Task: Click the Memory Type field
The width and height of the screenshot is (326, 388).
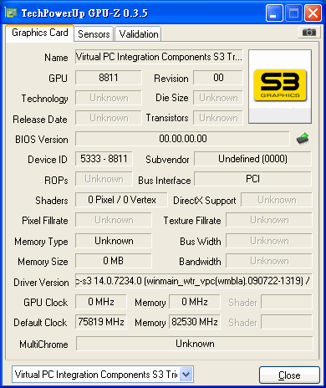Action: (114, 241)
